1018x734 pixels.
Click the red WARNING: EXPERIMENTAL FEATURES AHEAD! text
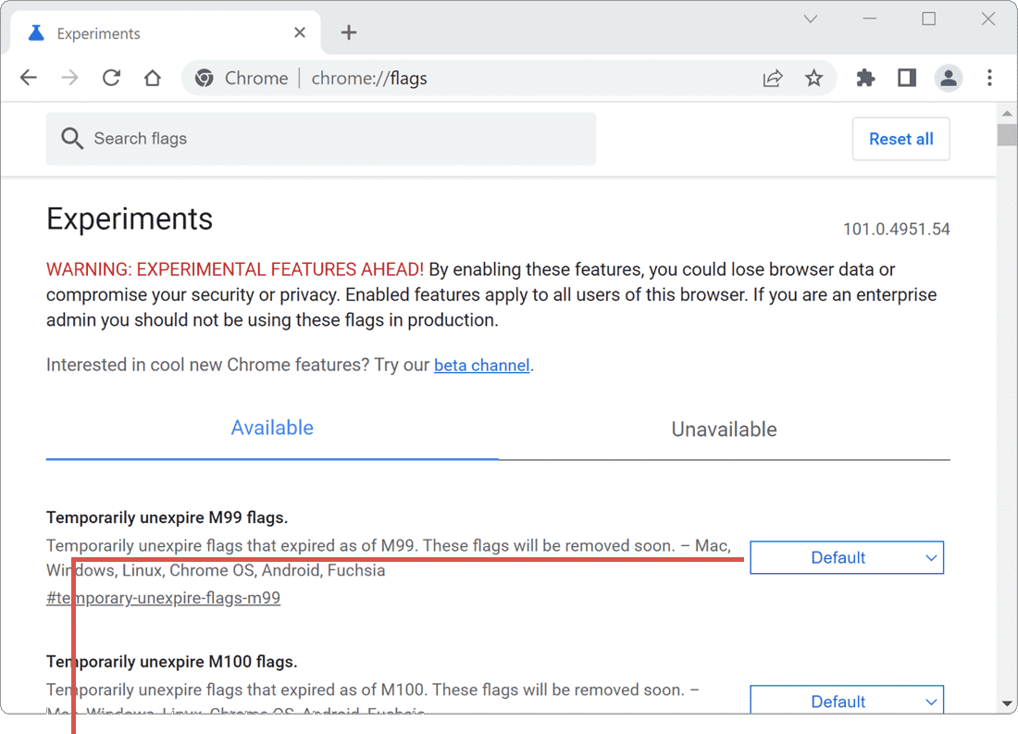coord(234,269)
